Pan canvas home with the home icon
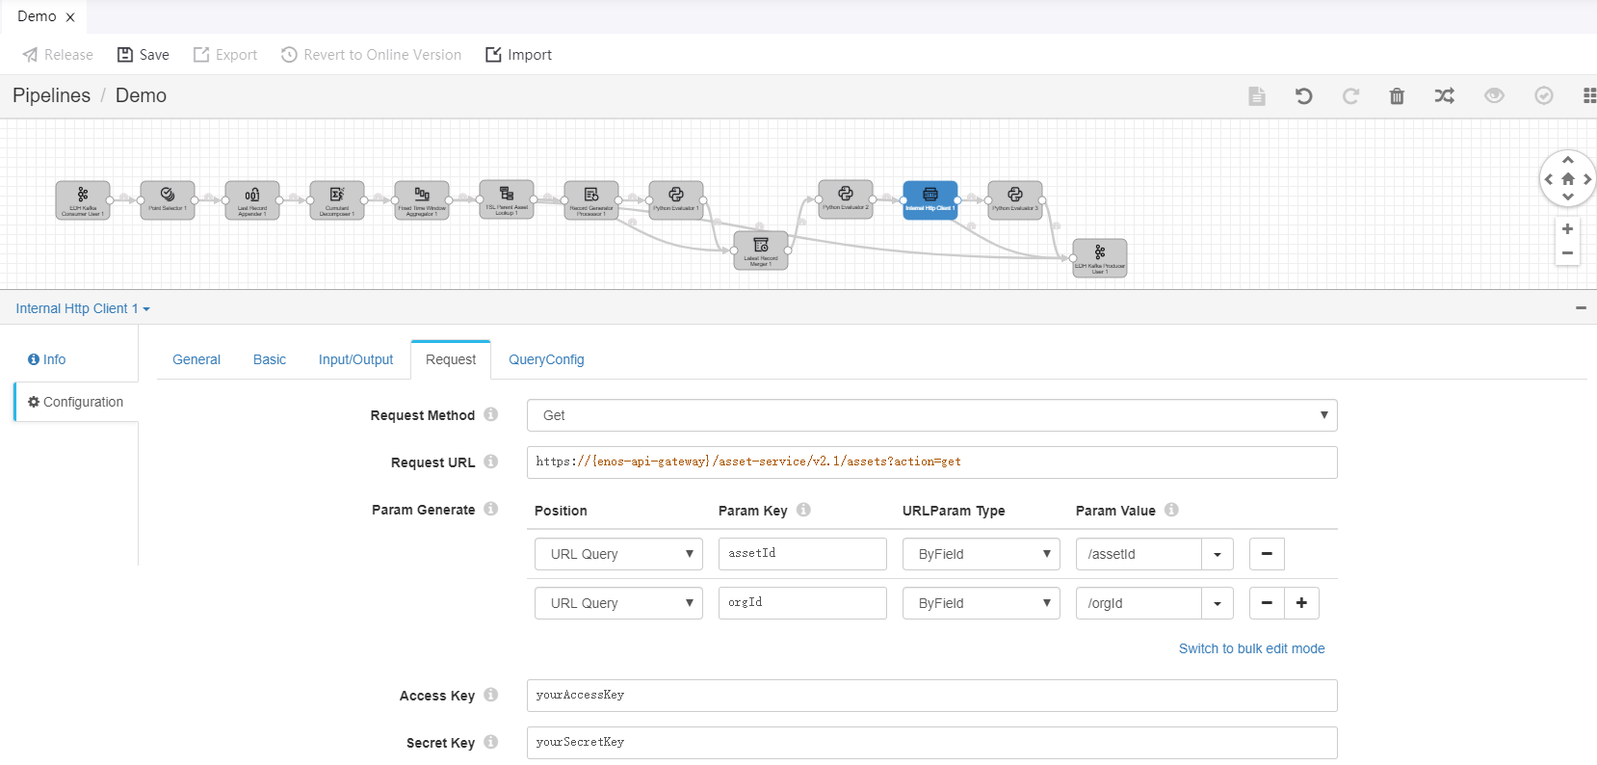 pyautogui.click(x=1568, y=179)
